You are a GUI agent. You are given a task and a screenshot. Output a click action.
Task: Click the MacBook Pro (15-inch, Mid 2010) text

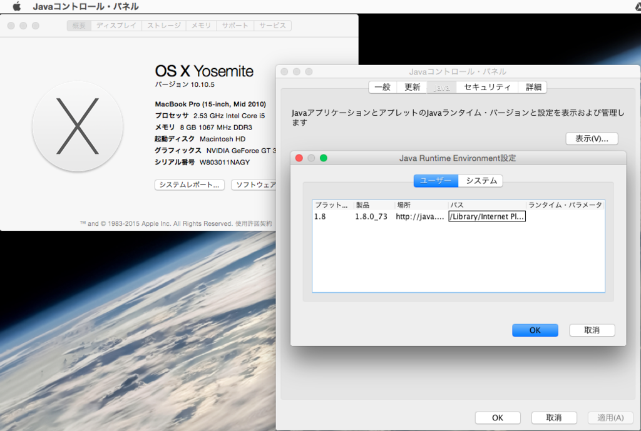[210, 104]
